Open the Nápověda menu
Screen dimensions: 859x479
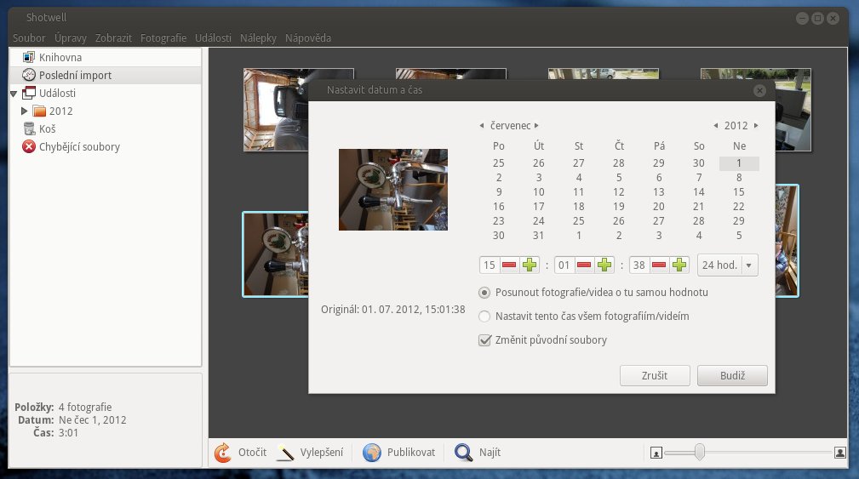tap(307, 38)
